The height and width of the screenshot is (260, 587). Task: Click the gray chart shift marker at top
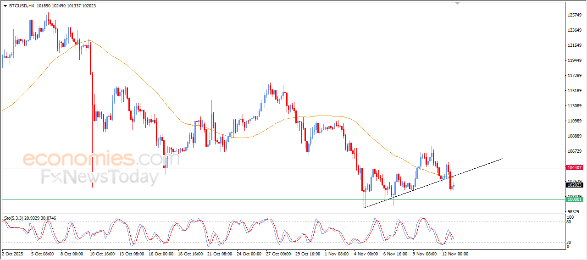point(457,3)
